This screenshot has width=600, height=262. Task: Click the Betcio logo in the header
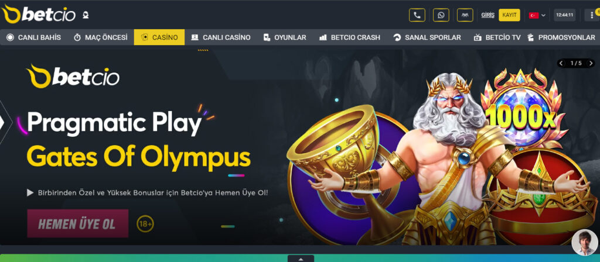point(39,15)
